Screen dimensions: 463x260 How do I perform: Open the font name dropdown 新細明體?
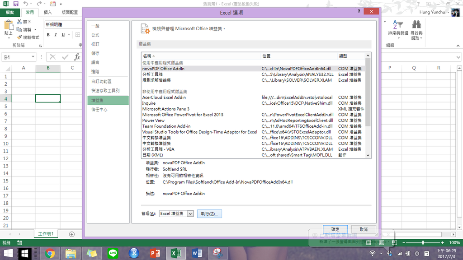pos(63,24)
